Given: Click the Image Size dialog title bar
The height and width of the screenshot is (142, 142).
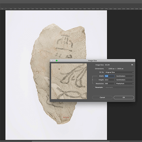Looking at the screenshot, I should pos(93,60).
